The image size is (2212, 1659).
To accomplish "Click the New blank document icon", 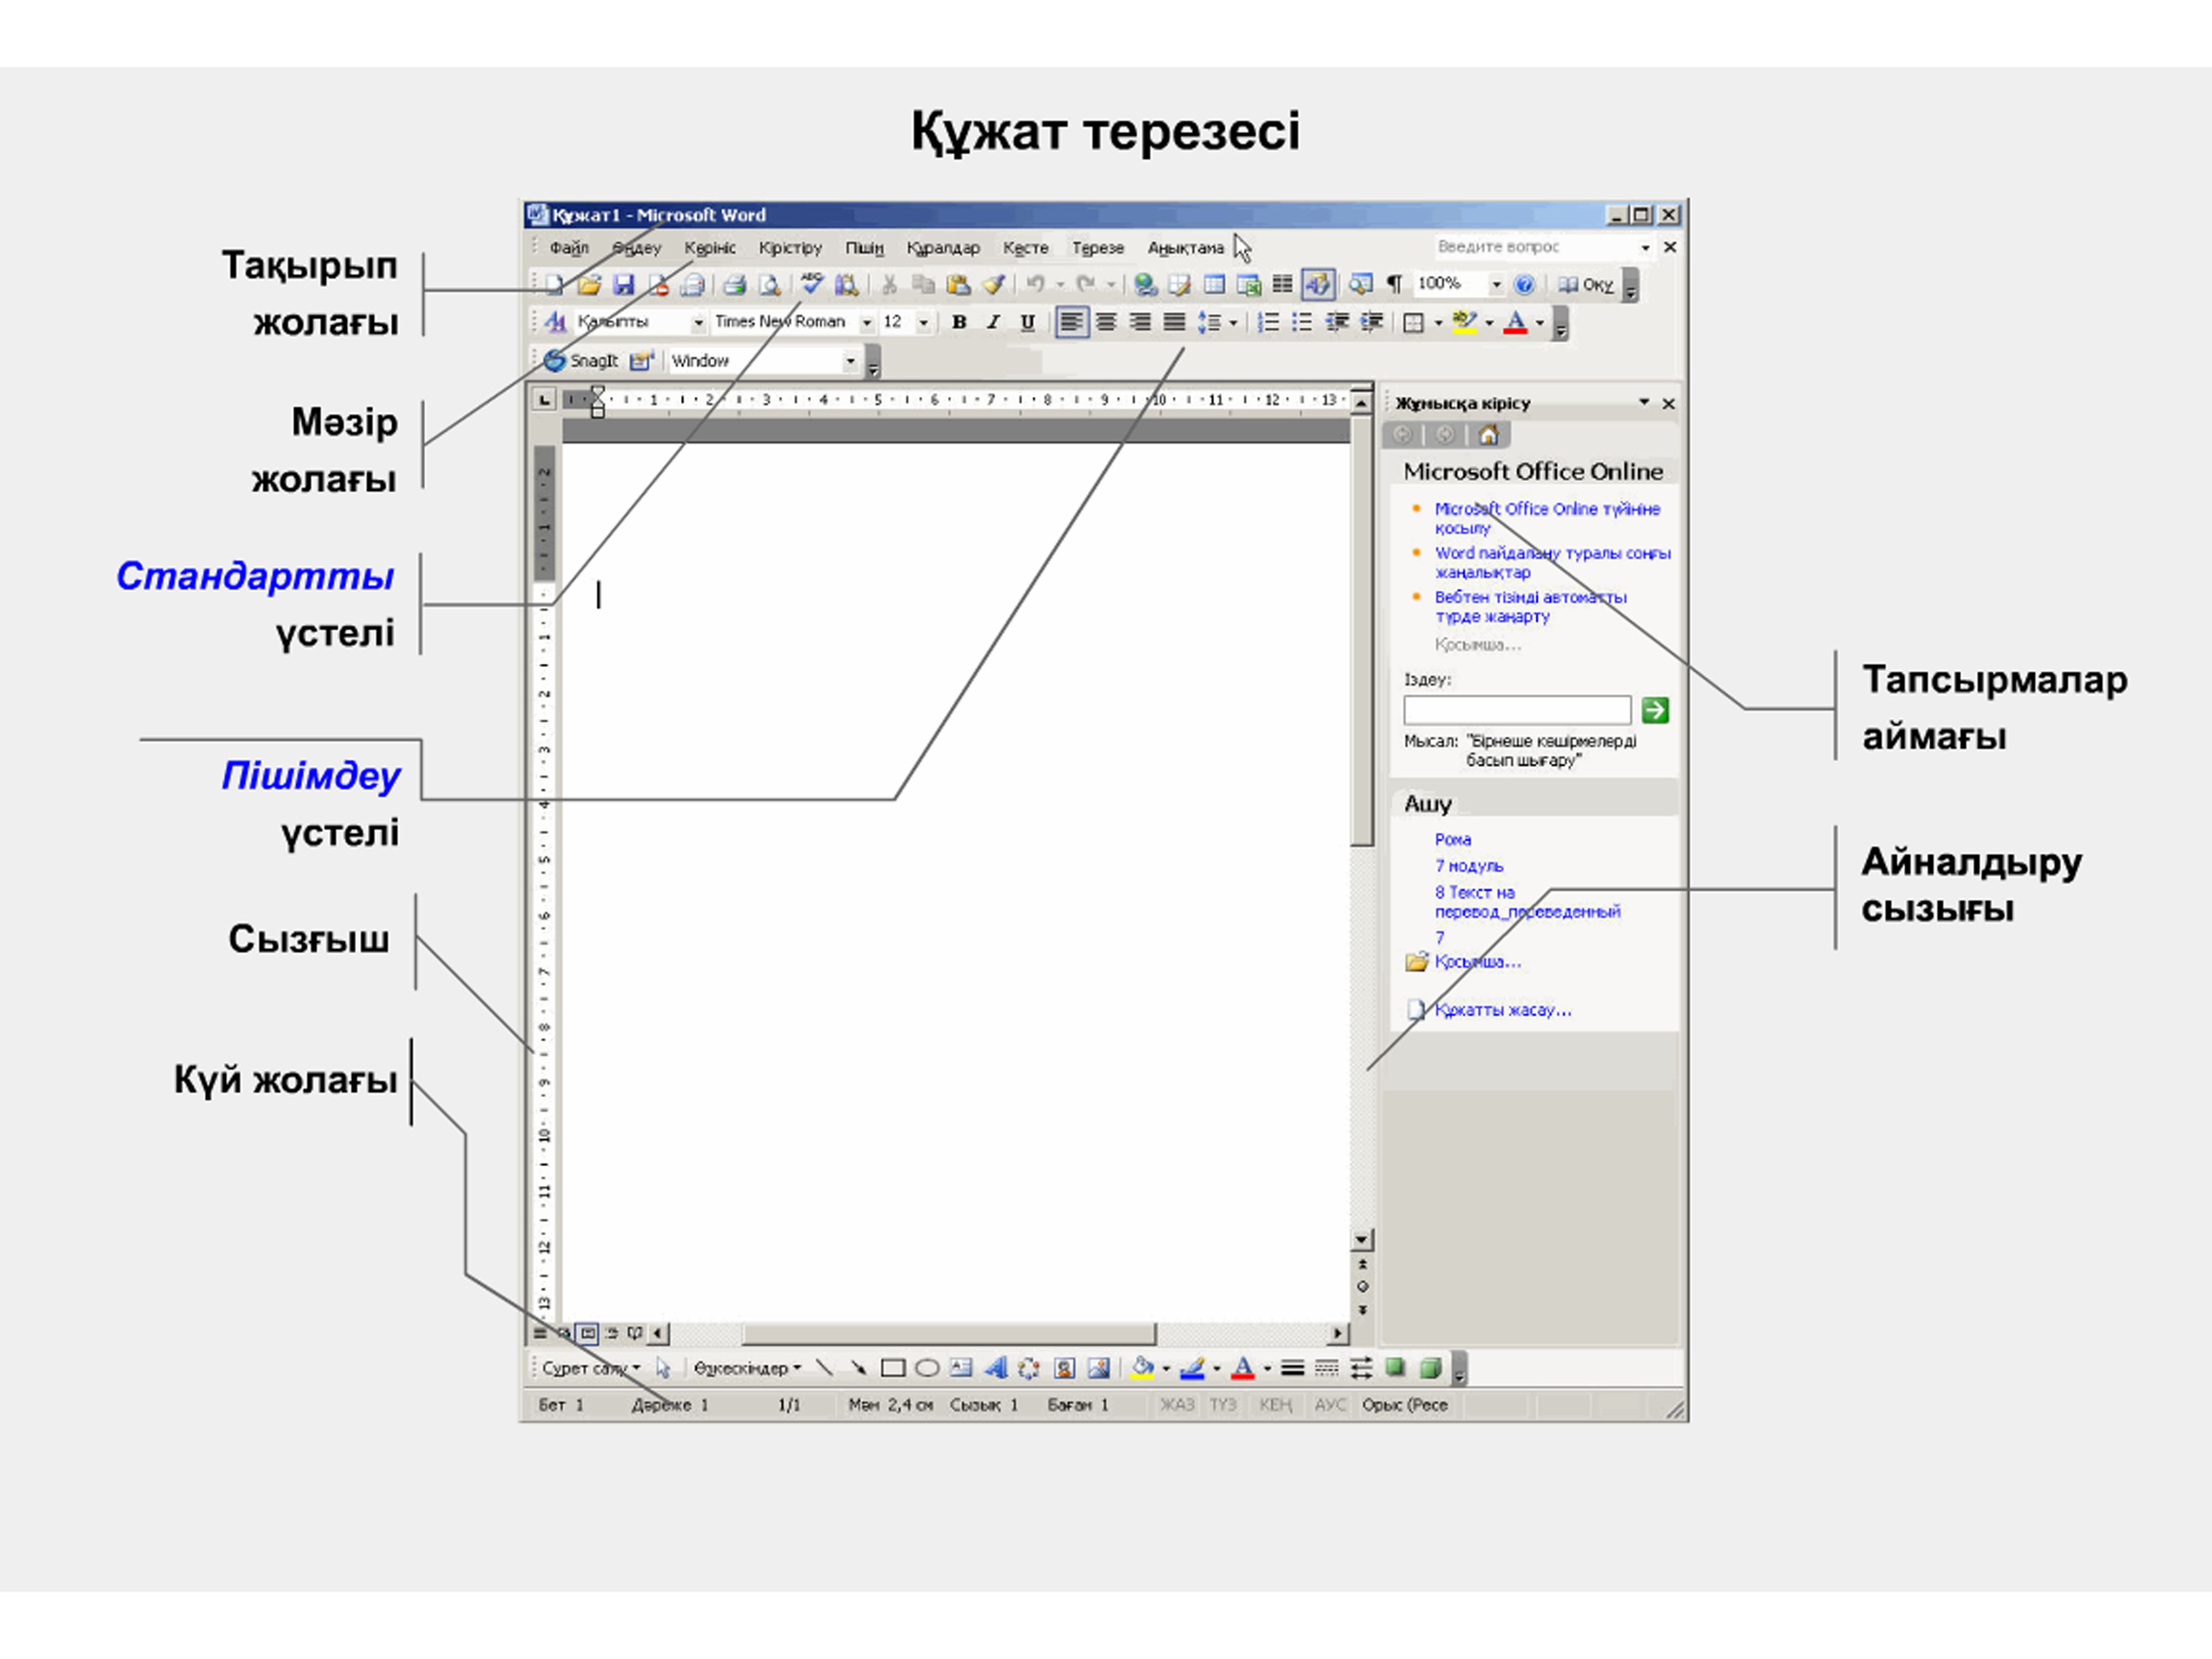I will [554, 285].
